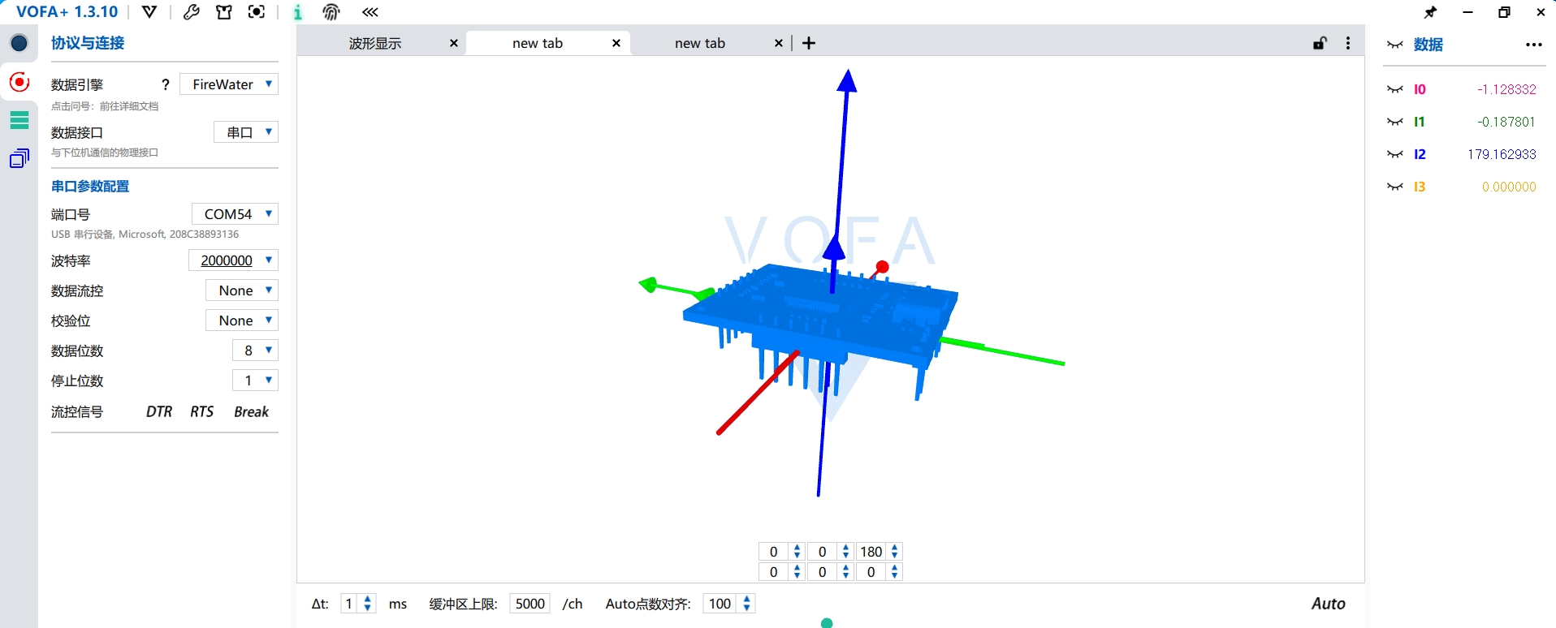Click the I3 channel label

pos(1420,187)
